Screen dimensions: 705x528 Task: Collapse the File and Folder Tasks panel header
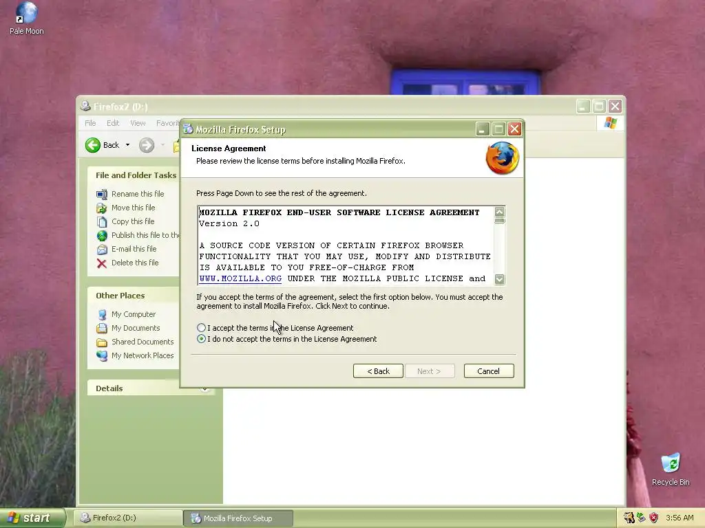click(134, 175)
